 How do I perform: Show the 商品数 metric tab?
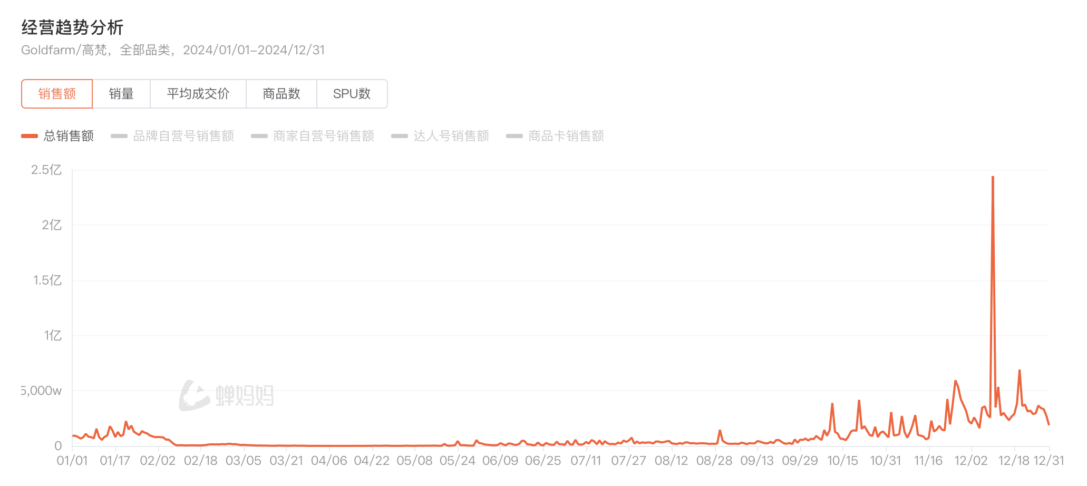pos(282,94)
